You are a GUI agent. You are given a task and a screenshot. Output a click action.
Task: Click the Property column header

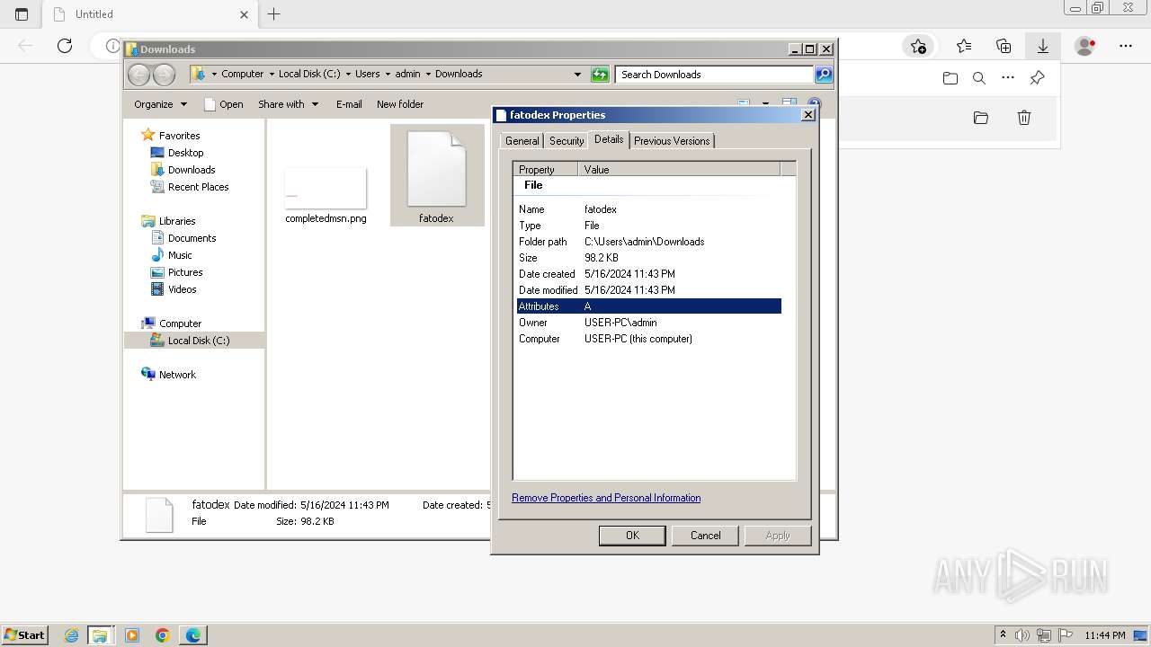[546, 169]
